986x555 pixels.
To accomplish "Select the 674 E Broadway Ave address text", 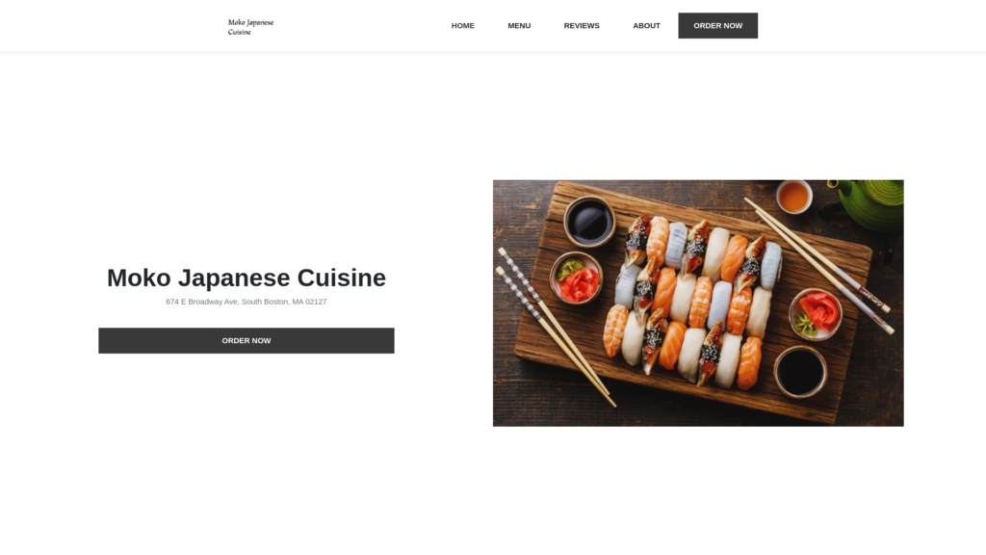I will 246,302.
